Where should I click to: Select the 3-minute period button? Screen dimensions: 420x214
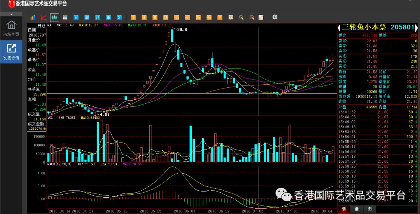tap(144, 17)
